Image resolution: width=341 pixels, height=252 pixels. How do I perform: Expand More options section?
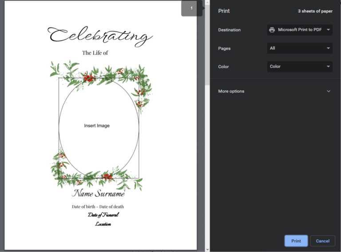pyautogui.click(x=274, y=91)
